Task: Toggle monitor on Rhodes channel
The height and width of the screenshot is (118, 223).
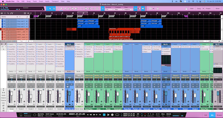Action: 111,87
